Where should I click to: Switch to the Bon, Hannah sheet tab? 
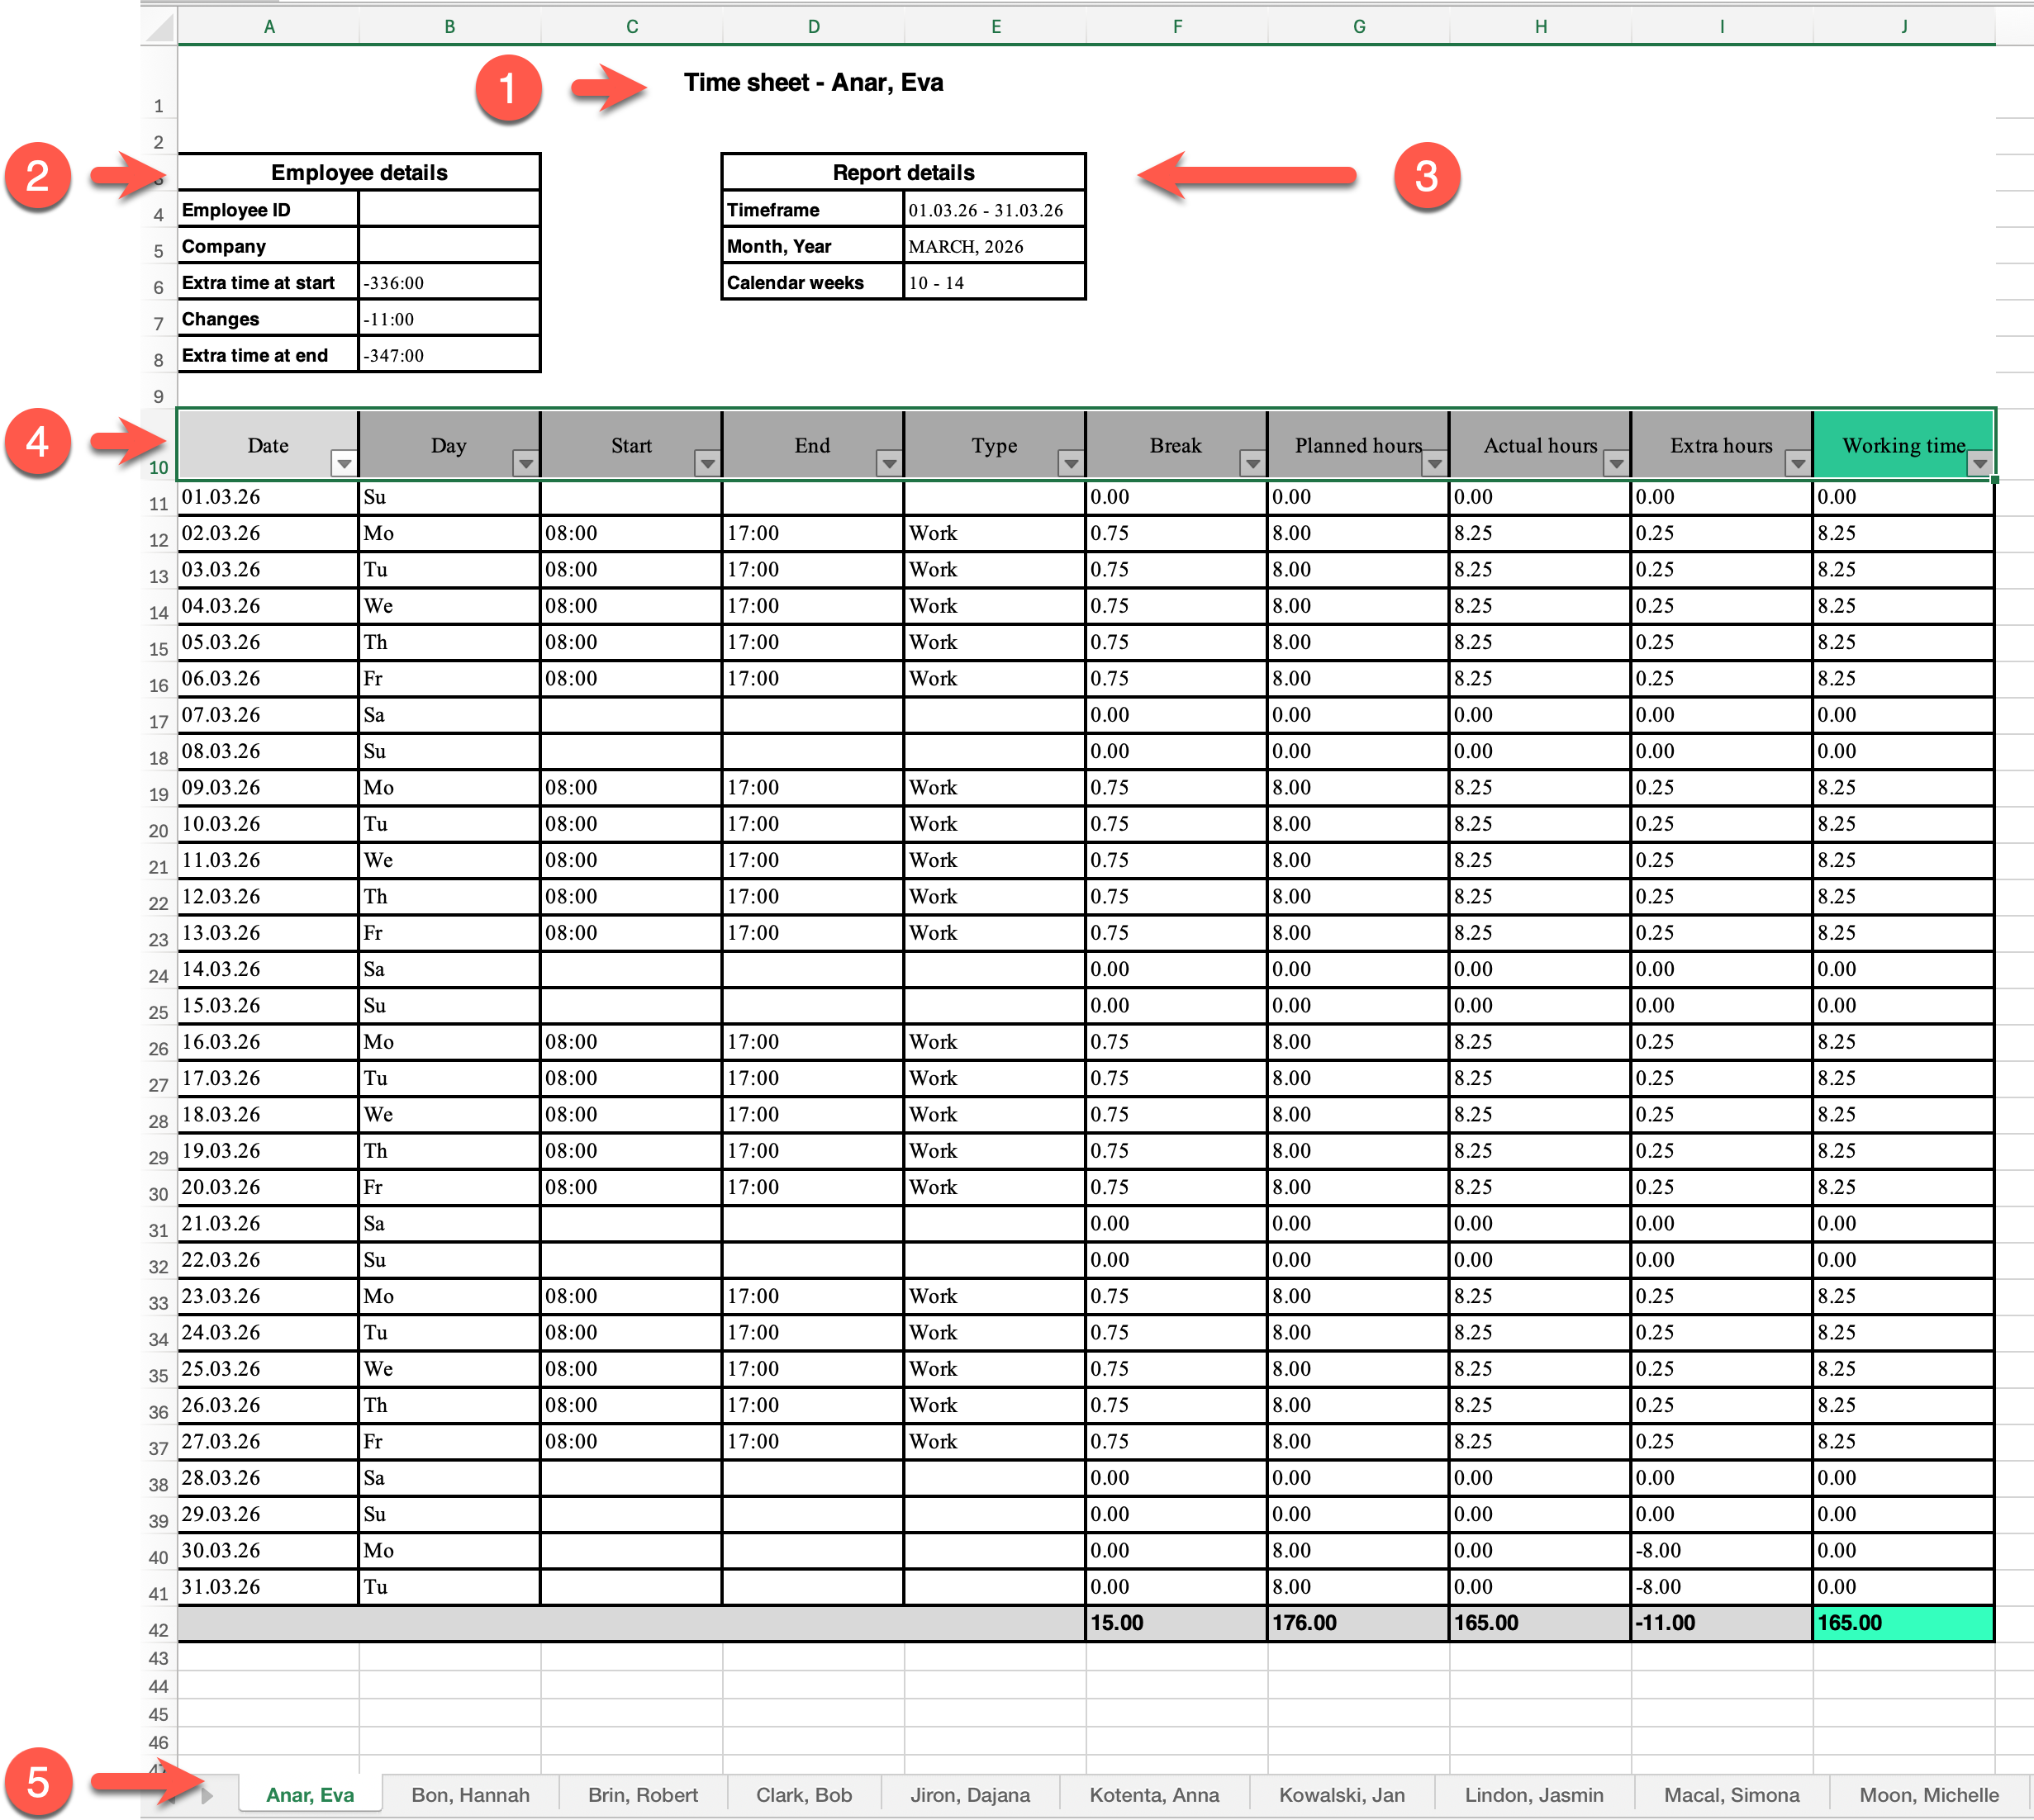(x=470, y=1795)
